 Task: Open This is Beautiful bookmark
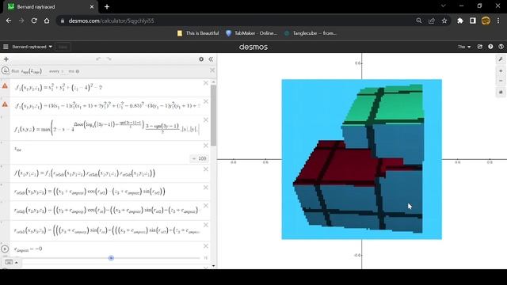(x=198, y=33)
